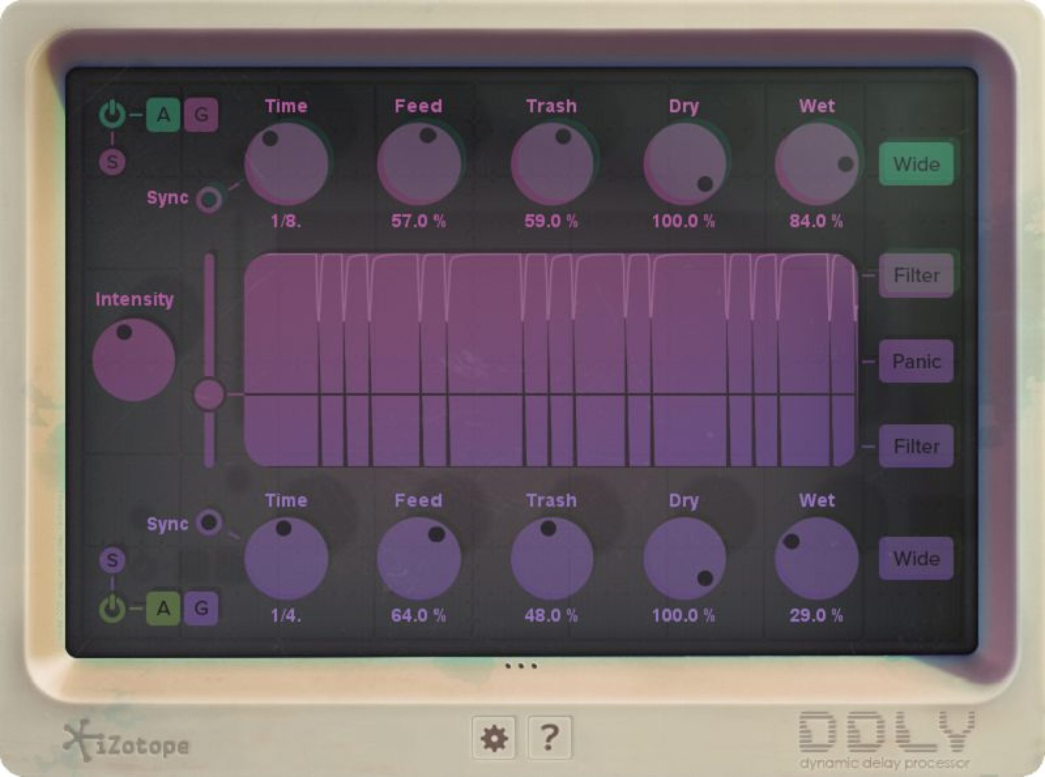
Task: Click the power icon for delay one
Action: [113, 113]
